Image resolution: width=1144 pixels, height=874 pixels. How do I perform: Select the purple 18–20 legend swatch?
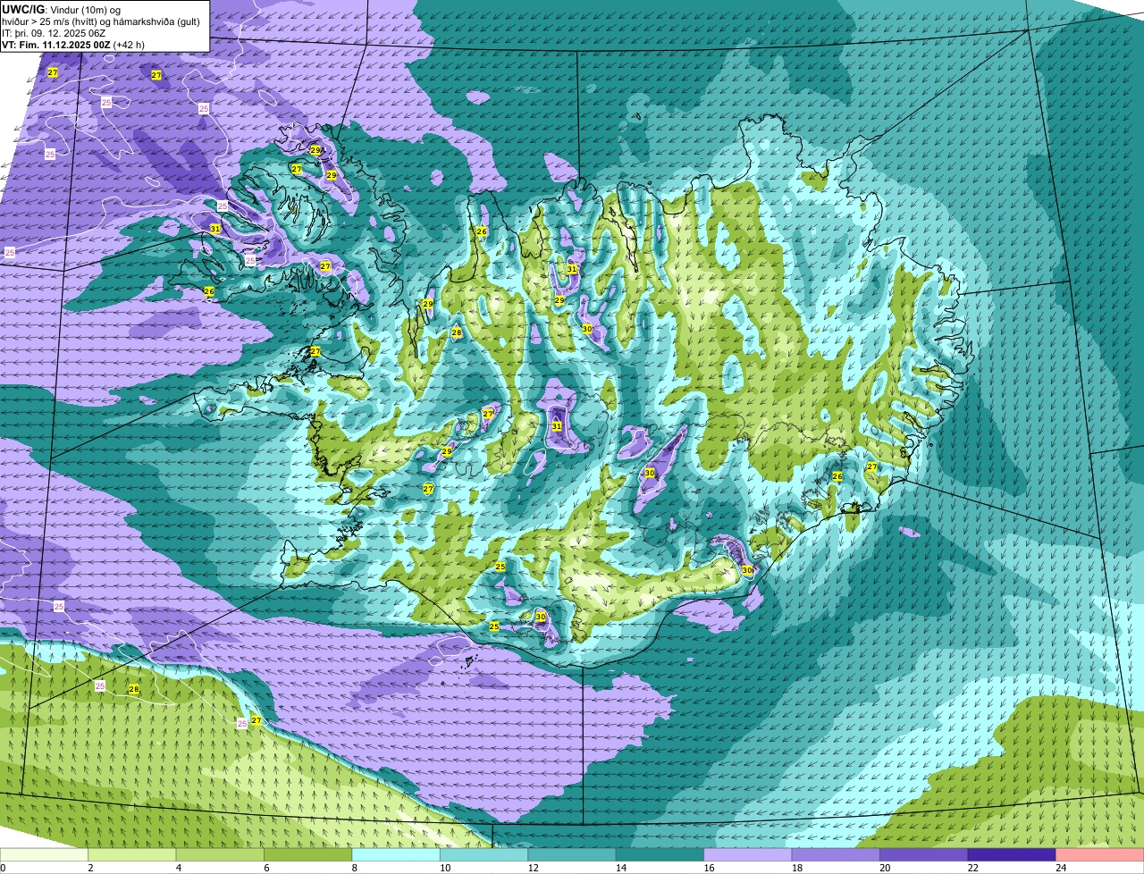tap(836, 855)
